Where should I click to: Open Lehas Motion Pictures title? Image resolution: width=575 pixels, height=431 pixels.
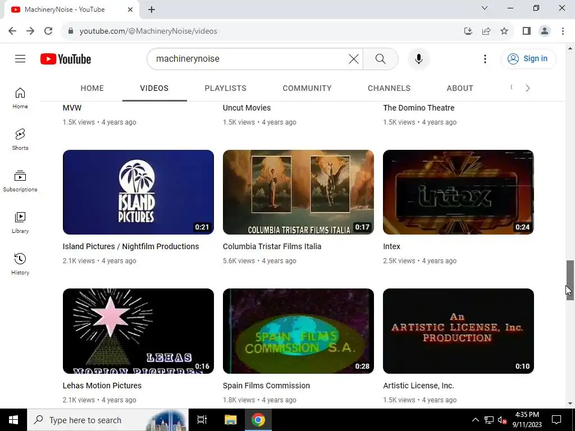(x=102, y=386)
